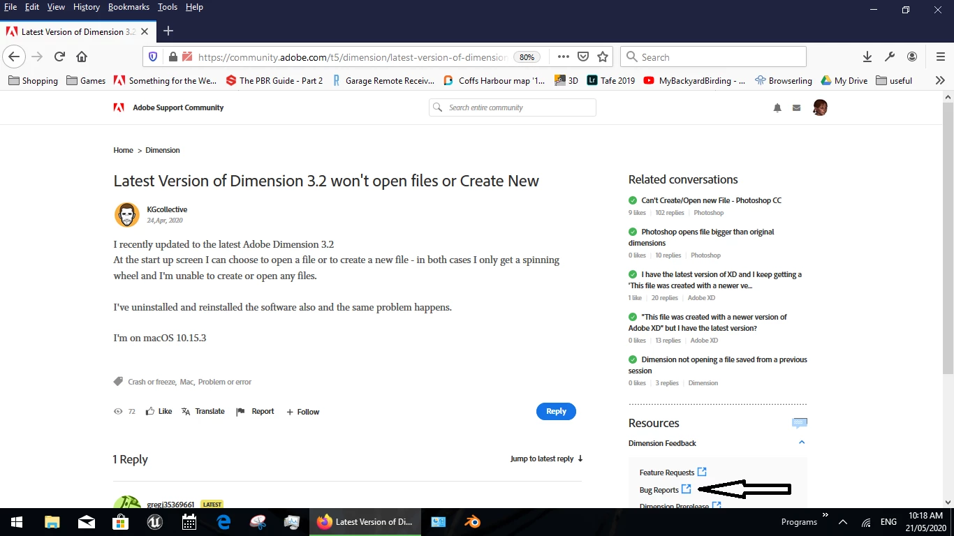This screenshot has width=954, height=536.
Task: Open the My Drive bookmark
Action: pyautogui.click(x=844, y=81)
